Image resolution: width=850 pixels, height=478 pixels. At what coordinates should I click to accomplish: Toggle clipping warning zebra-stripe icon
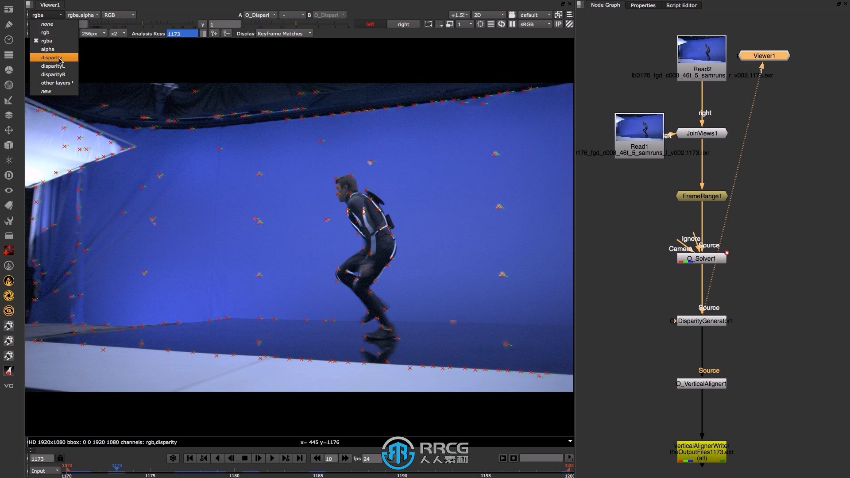pos(570,24)
